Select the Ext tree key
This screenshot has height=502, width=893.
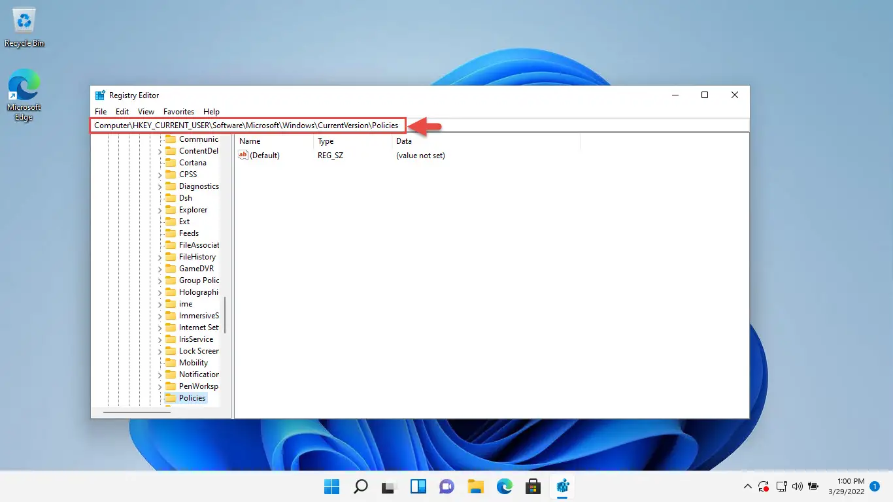tap(184, 222)
